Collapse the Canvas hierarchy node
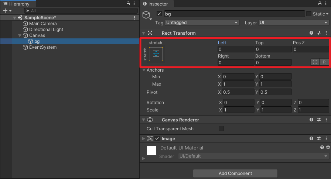331x179 pixels. coord(20,35)
